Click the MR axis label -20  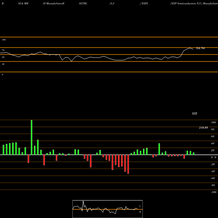213,164
